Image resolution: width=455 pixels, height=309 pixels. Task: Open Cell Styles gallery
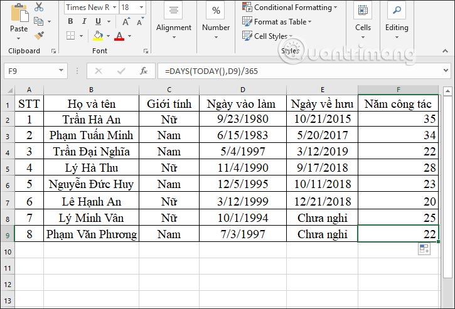pos(267,36)
